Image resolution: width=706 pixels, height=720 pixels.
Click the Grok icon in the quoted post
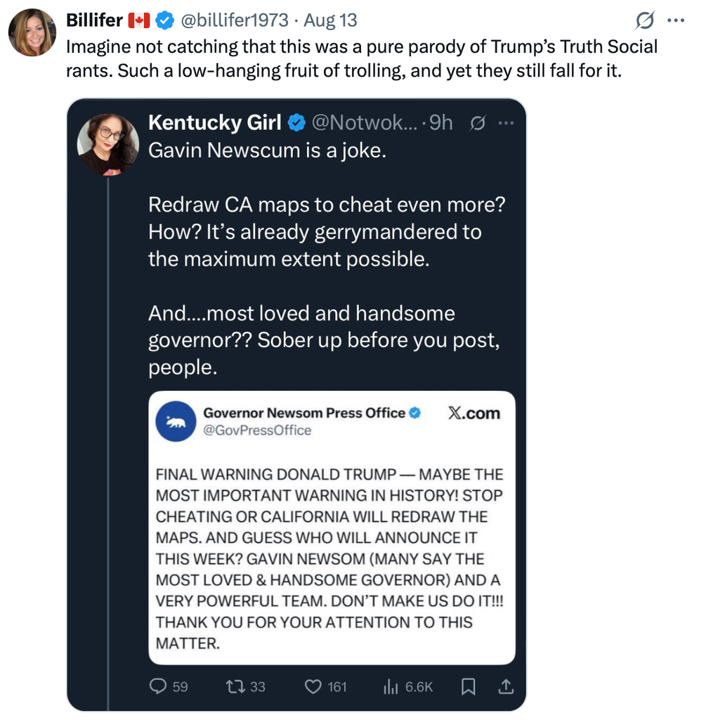(x=476, y=123)
